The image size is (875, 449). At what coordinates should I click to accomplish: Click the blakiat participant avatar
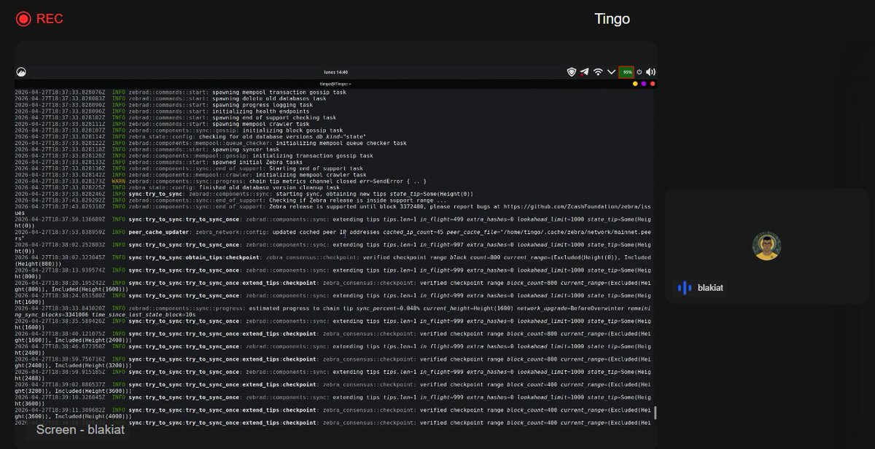pyautogui.click(x=766, y=246)
